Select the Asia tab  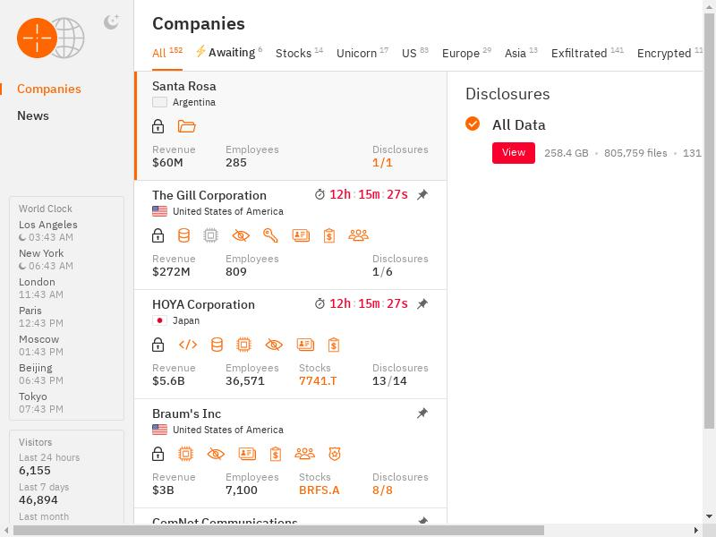pyautogui.click(x=521, y=53)
